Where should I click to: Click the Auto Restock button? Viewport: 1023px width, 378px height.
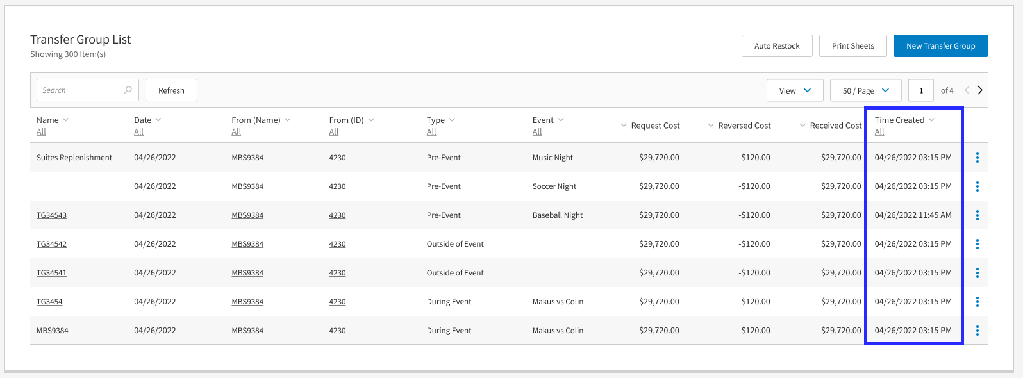(x=777, y=46)
